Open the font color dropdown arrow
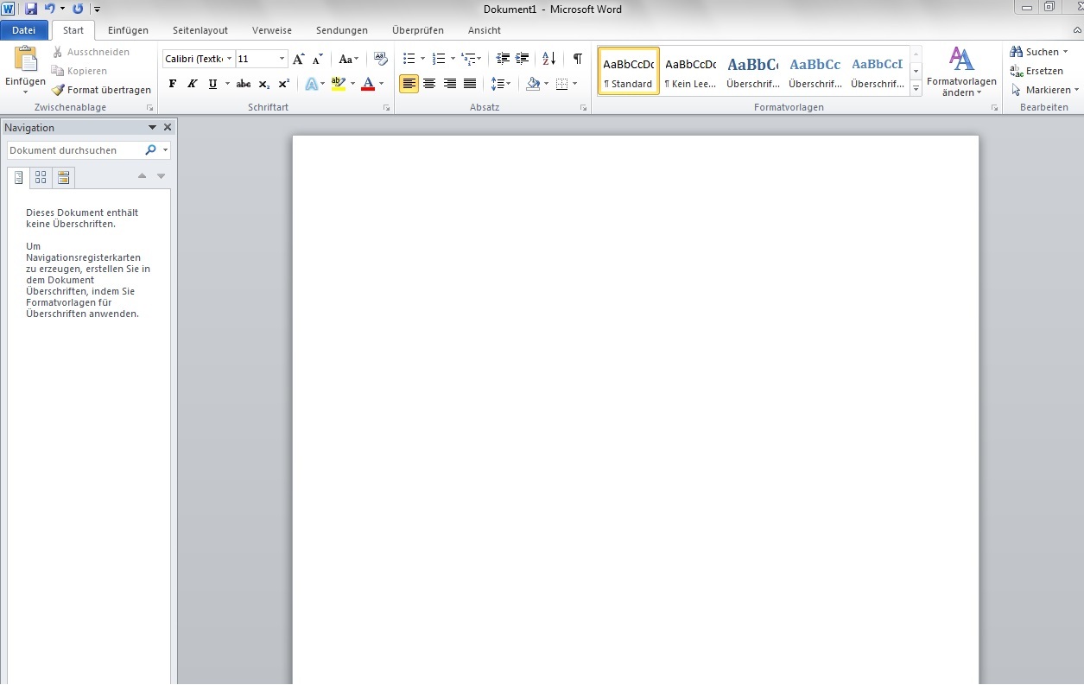This screenshot has width=1084, height=685. click(381, 84)
